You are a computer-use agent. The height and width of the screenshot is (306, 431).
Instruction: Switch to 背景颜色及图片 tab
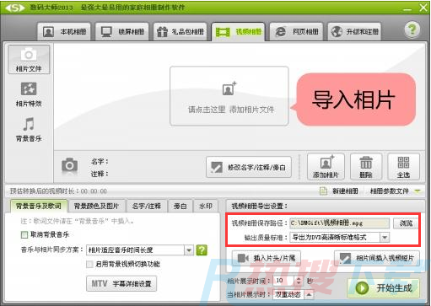click(96, 206)
